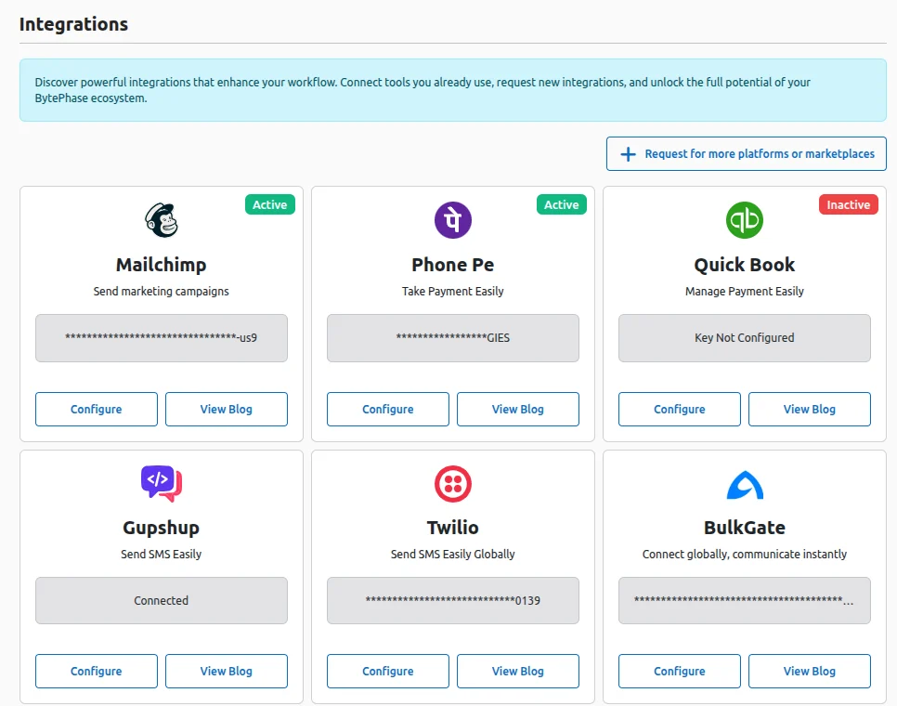Click the 'Twilio' card title

click(x=453, y=528)
